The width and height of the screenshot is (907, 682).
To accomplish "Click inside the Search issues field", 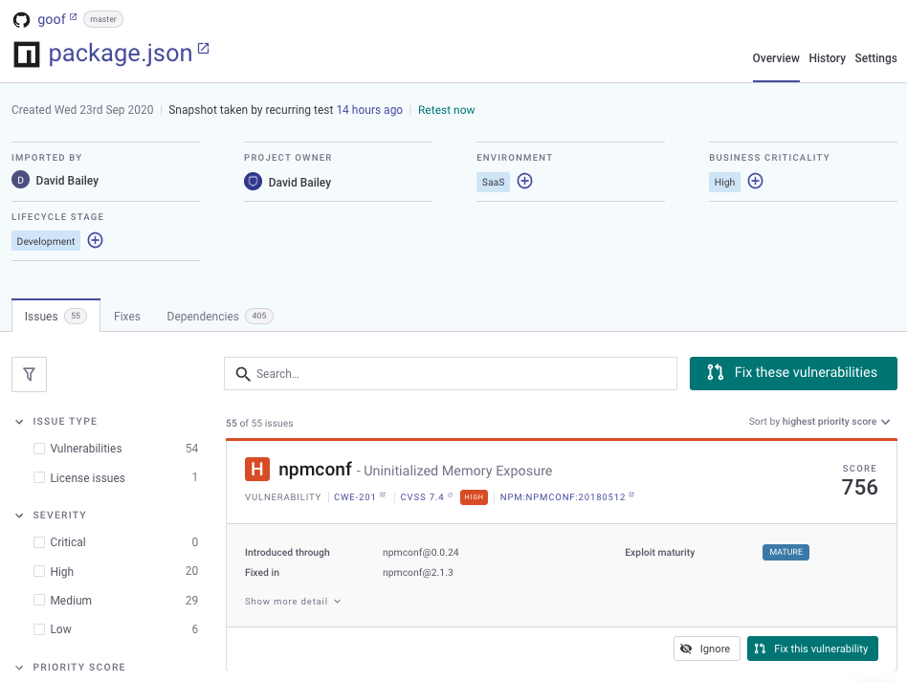I will click(450, 373).
